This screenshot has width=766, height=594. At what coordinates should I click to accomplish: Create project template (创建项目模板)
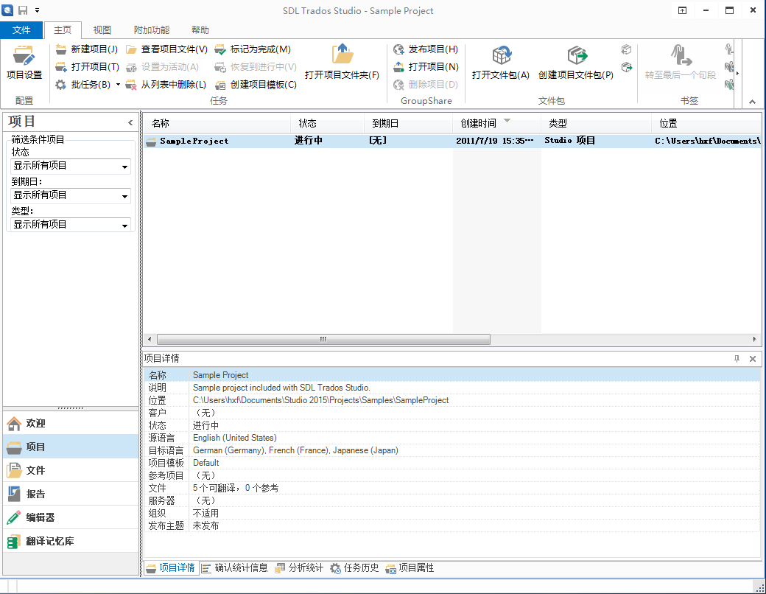point(256,85)
